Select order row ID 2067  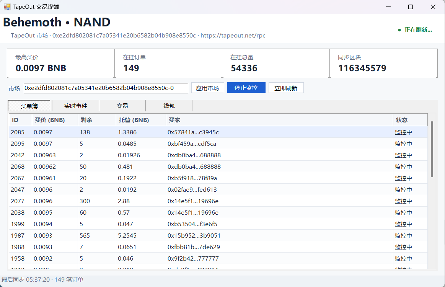pos(218,178)
